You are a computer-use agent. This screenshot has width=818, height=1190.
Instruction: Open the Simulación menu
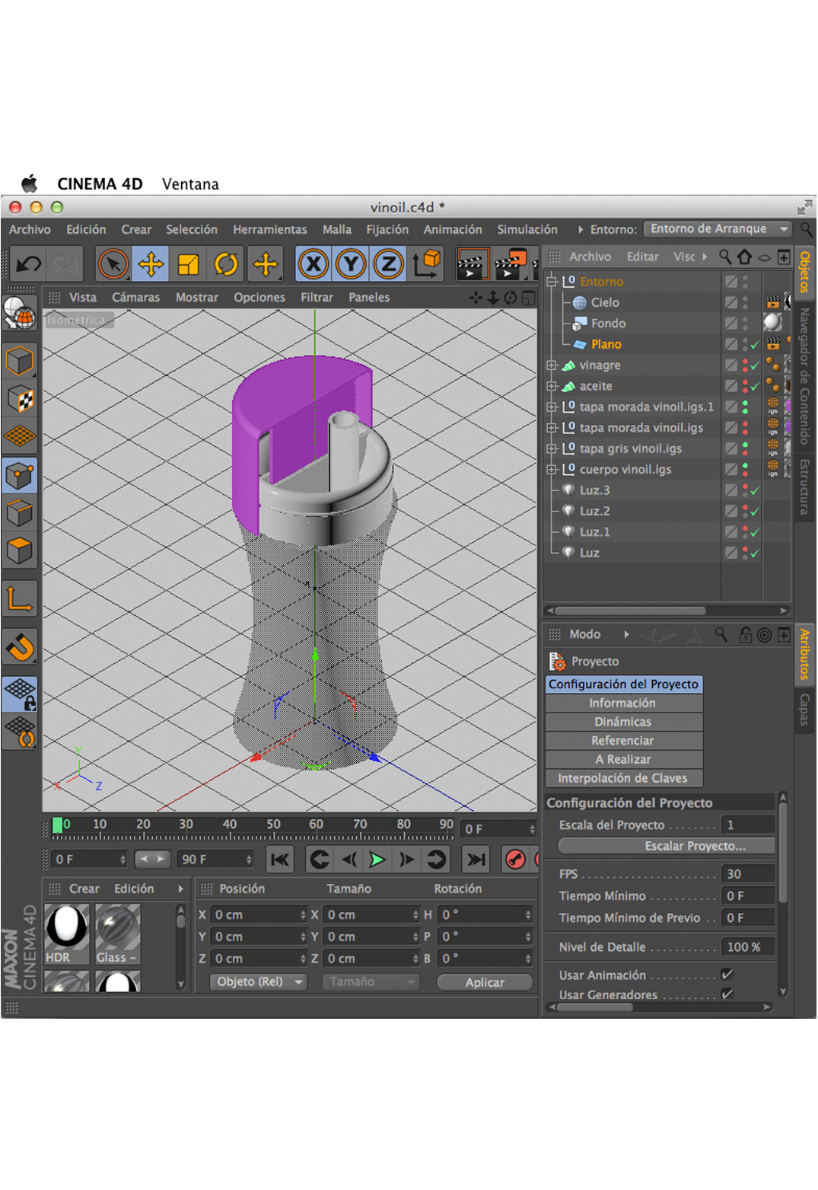[527, 229]
